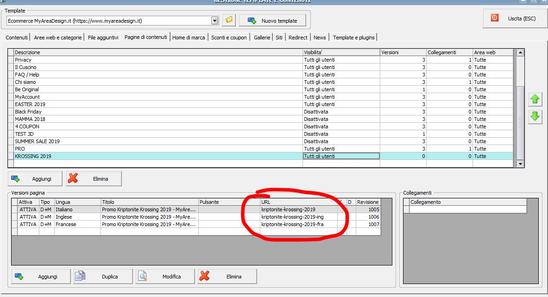Move row down with green down arrow
Image resolution: width=548 pixels, height=297 pixels.
[535, 116]
